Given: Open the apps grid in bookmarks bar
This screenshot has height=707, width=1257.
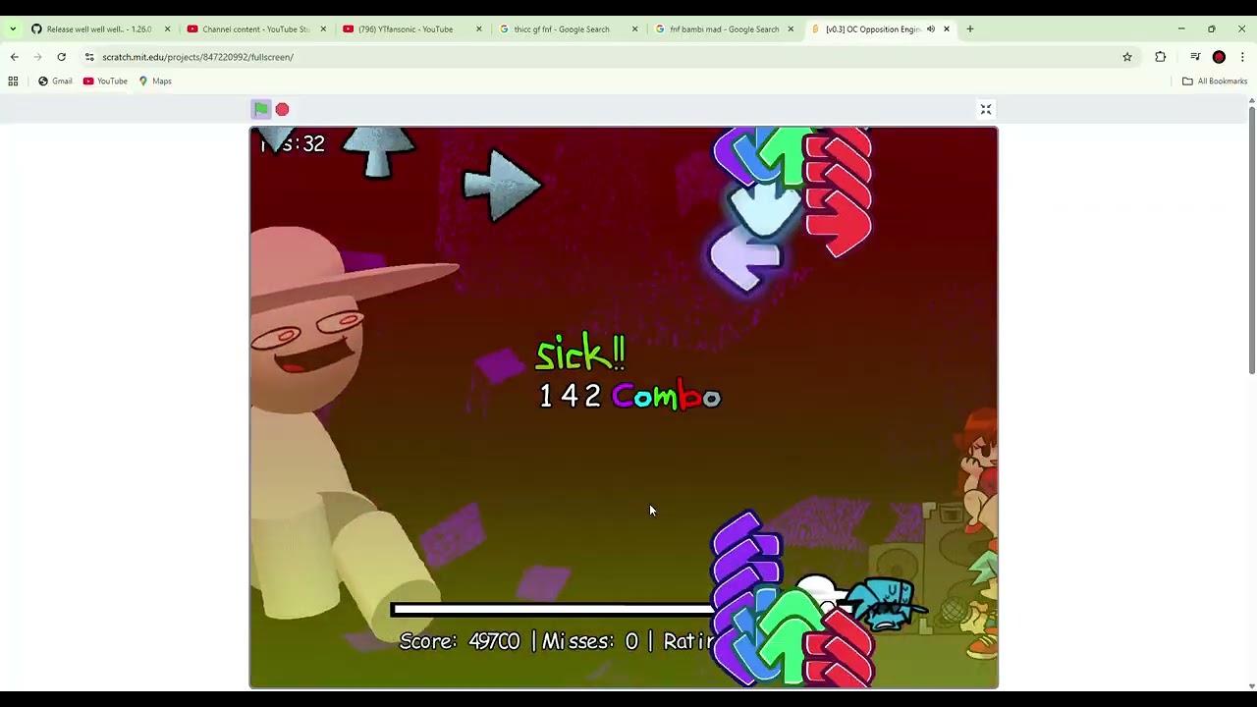Looking at the screenshot, I should pos(14,82).
